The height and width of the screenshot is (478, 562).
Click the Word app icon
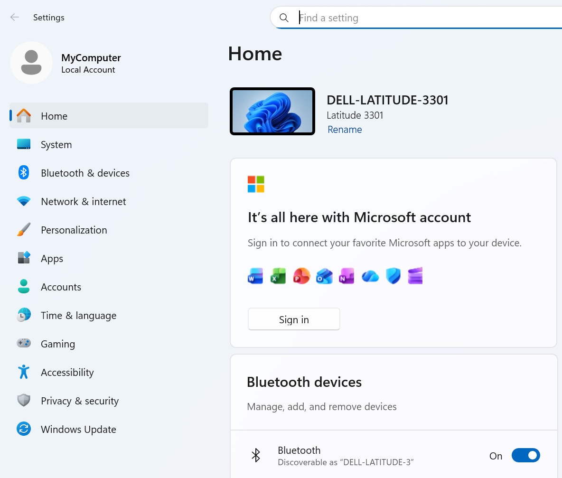[x=255, y=276]
